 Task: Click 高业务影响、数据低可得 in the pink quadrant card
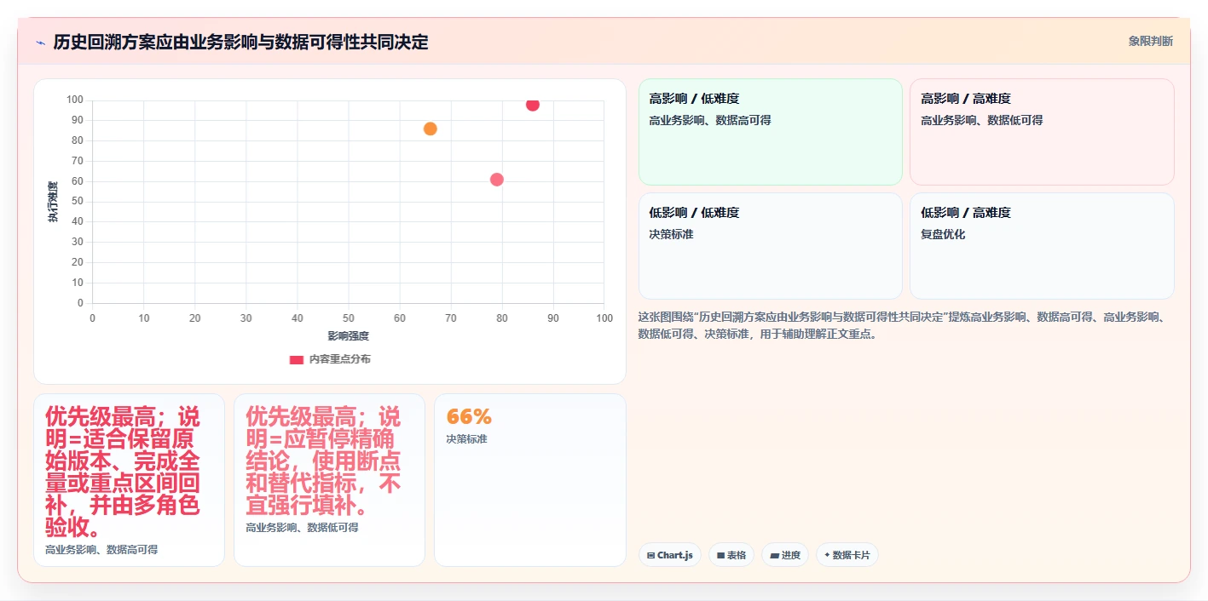pyautogui.click(x=981, y=121)
